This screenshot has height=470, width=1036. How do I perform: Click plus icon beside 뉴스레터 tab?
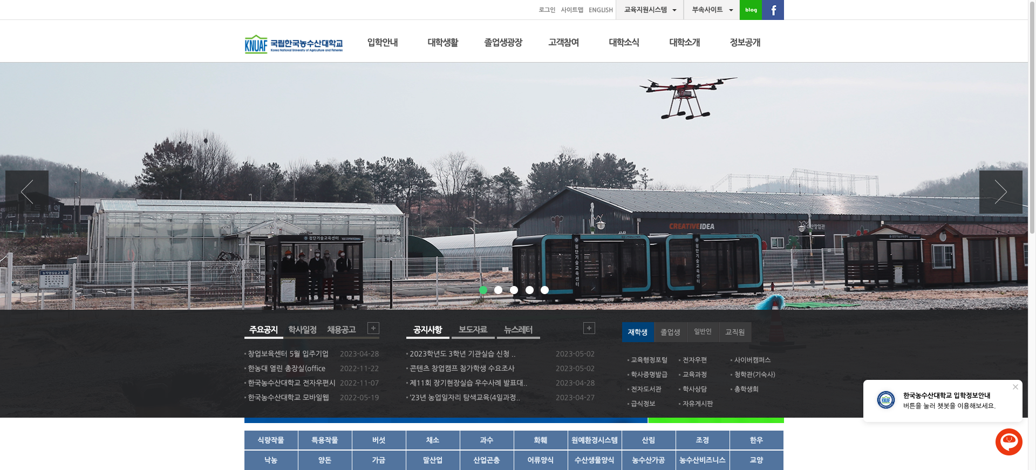pos(589,328)
